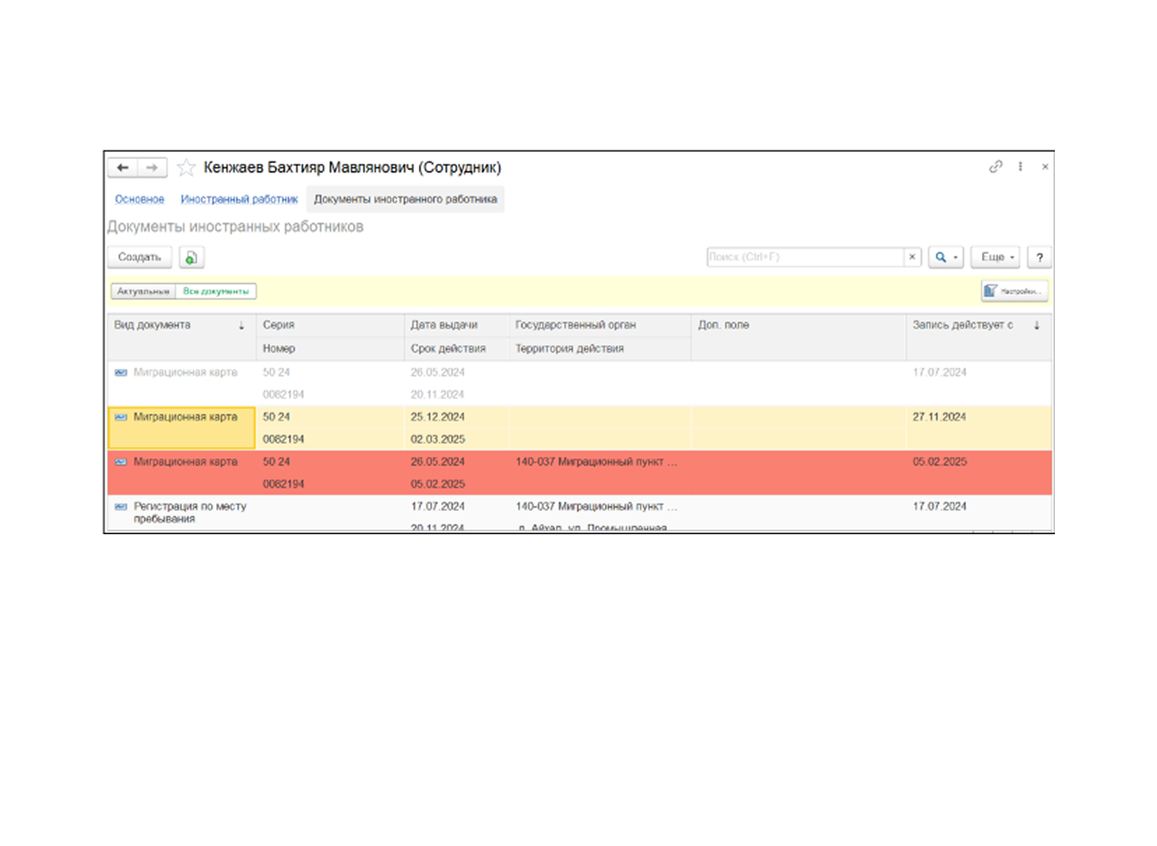Copy link using the chain icon
This screenshot has height=846, width=1157.
[x=995, y=167]
